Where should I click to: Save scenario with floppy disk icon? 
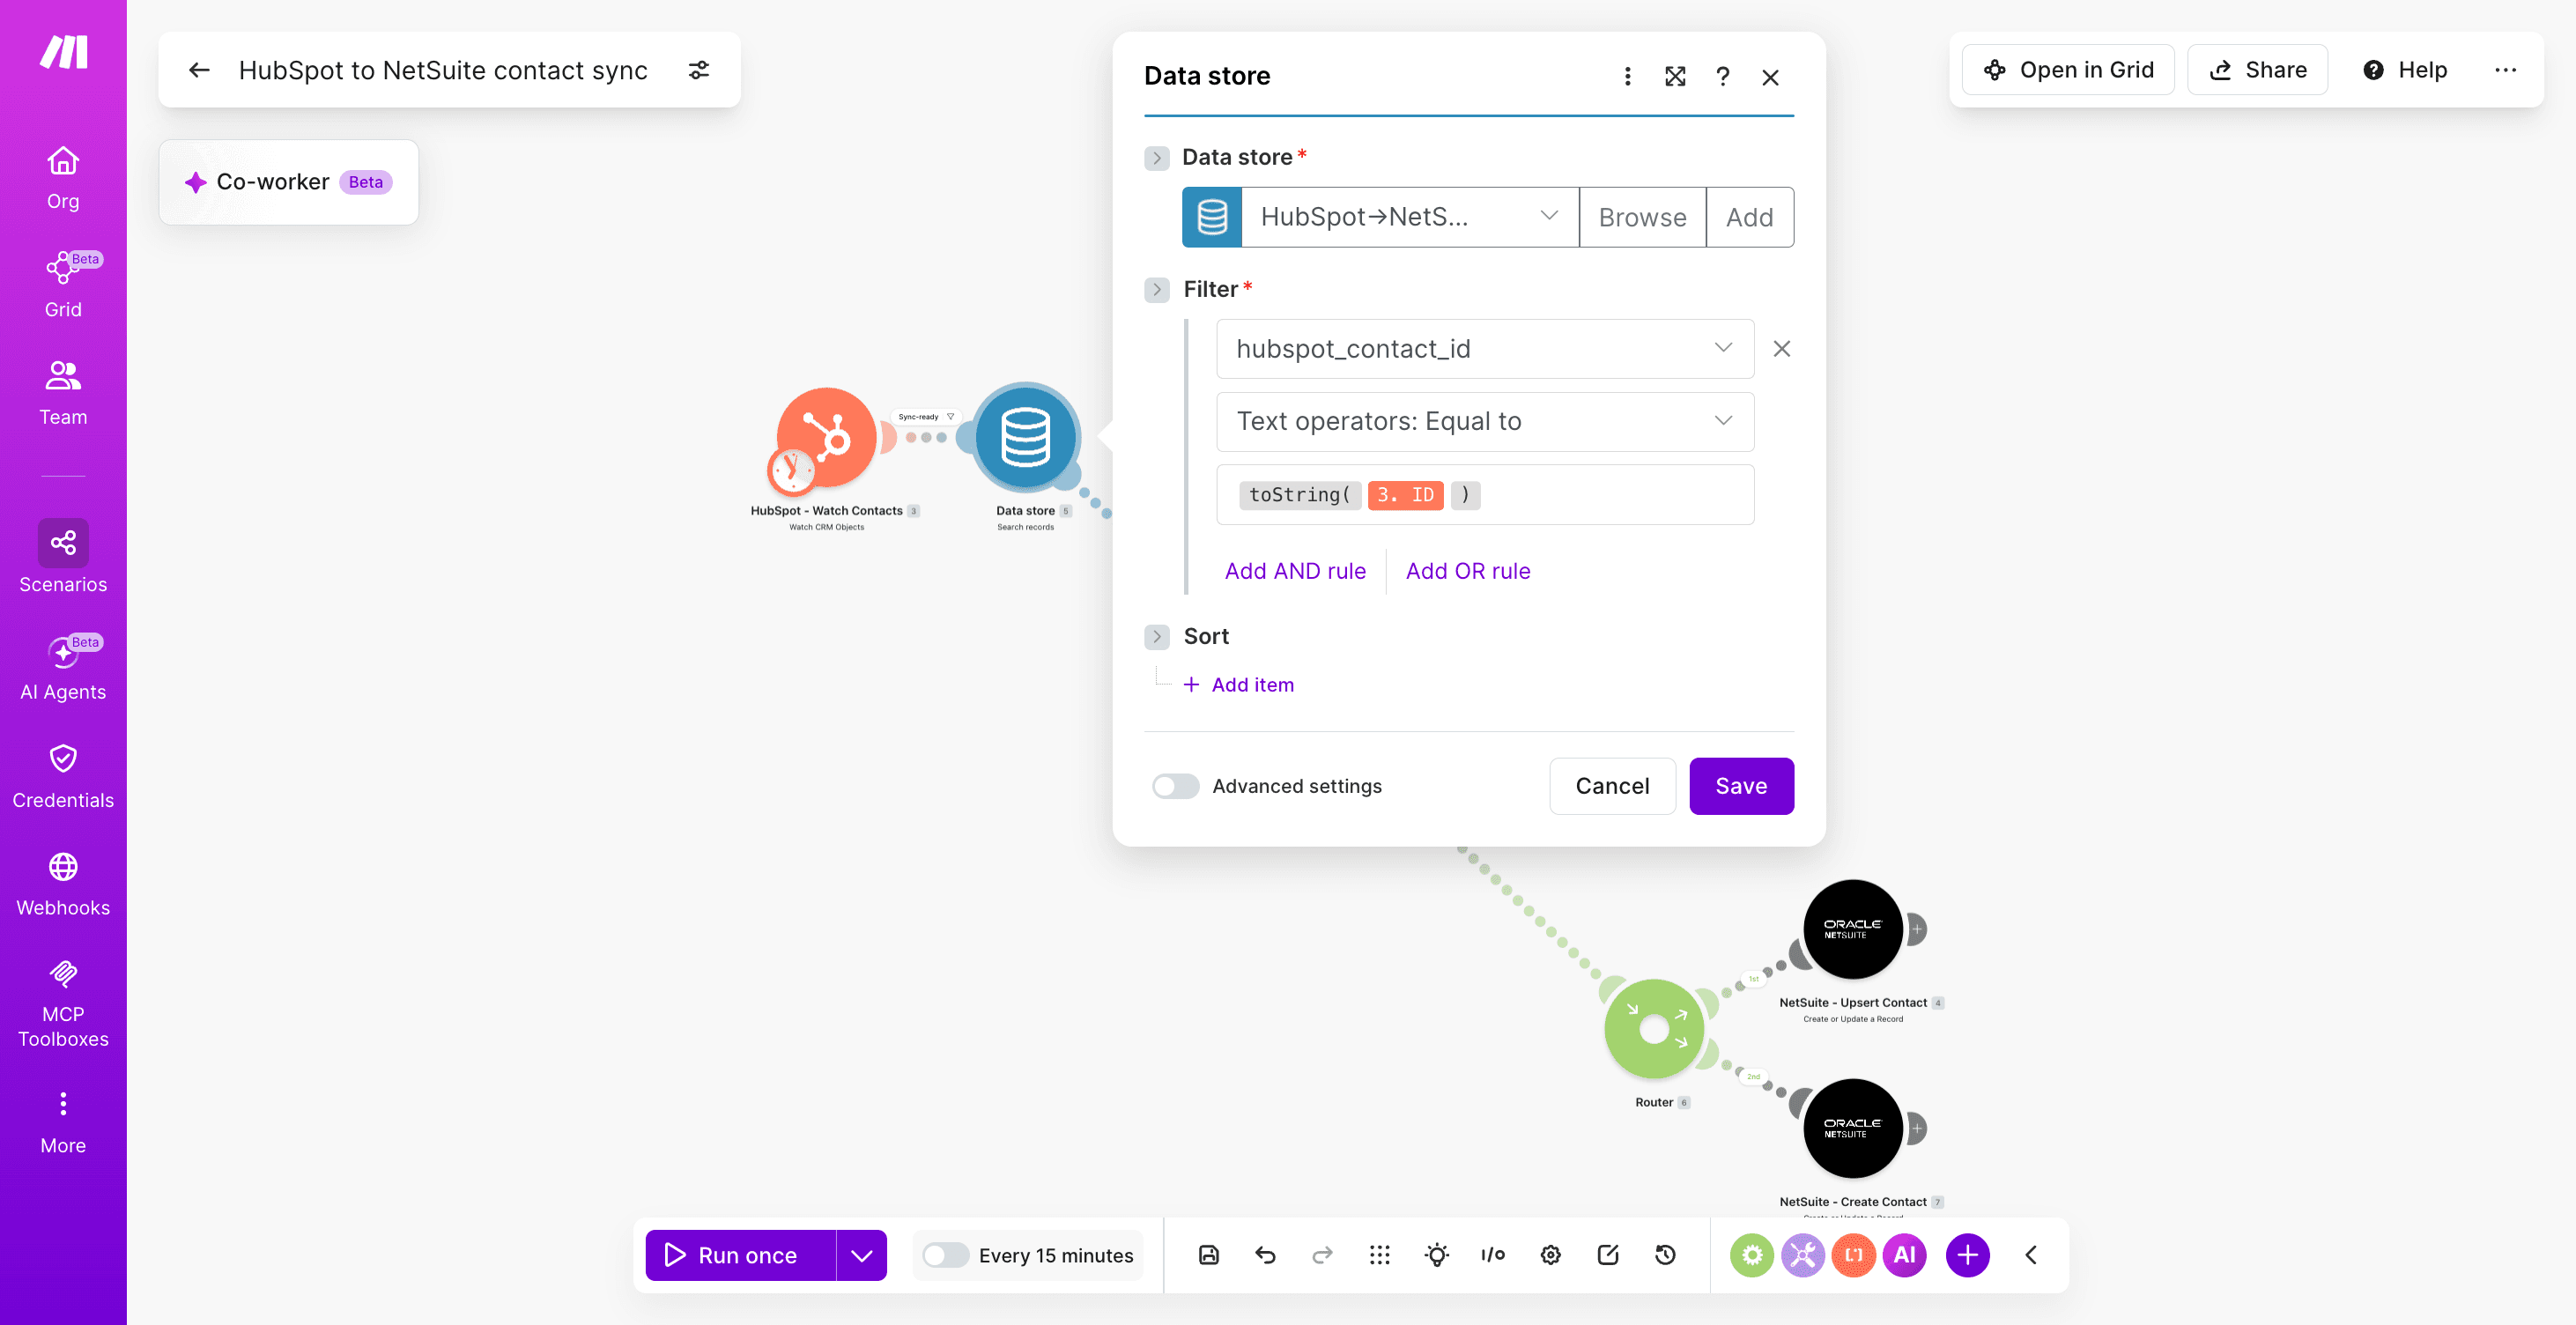1208,1255
